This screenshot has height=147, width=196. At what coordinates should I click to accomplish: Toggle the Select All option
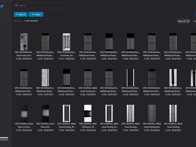click(x=184, y=21)
